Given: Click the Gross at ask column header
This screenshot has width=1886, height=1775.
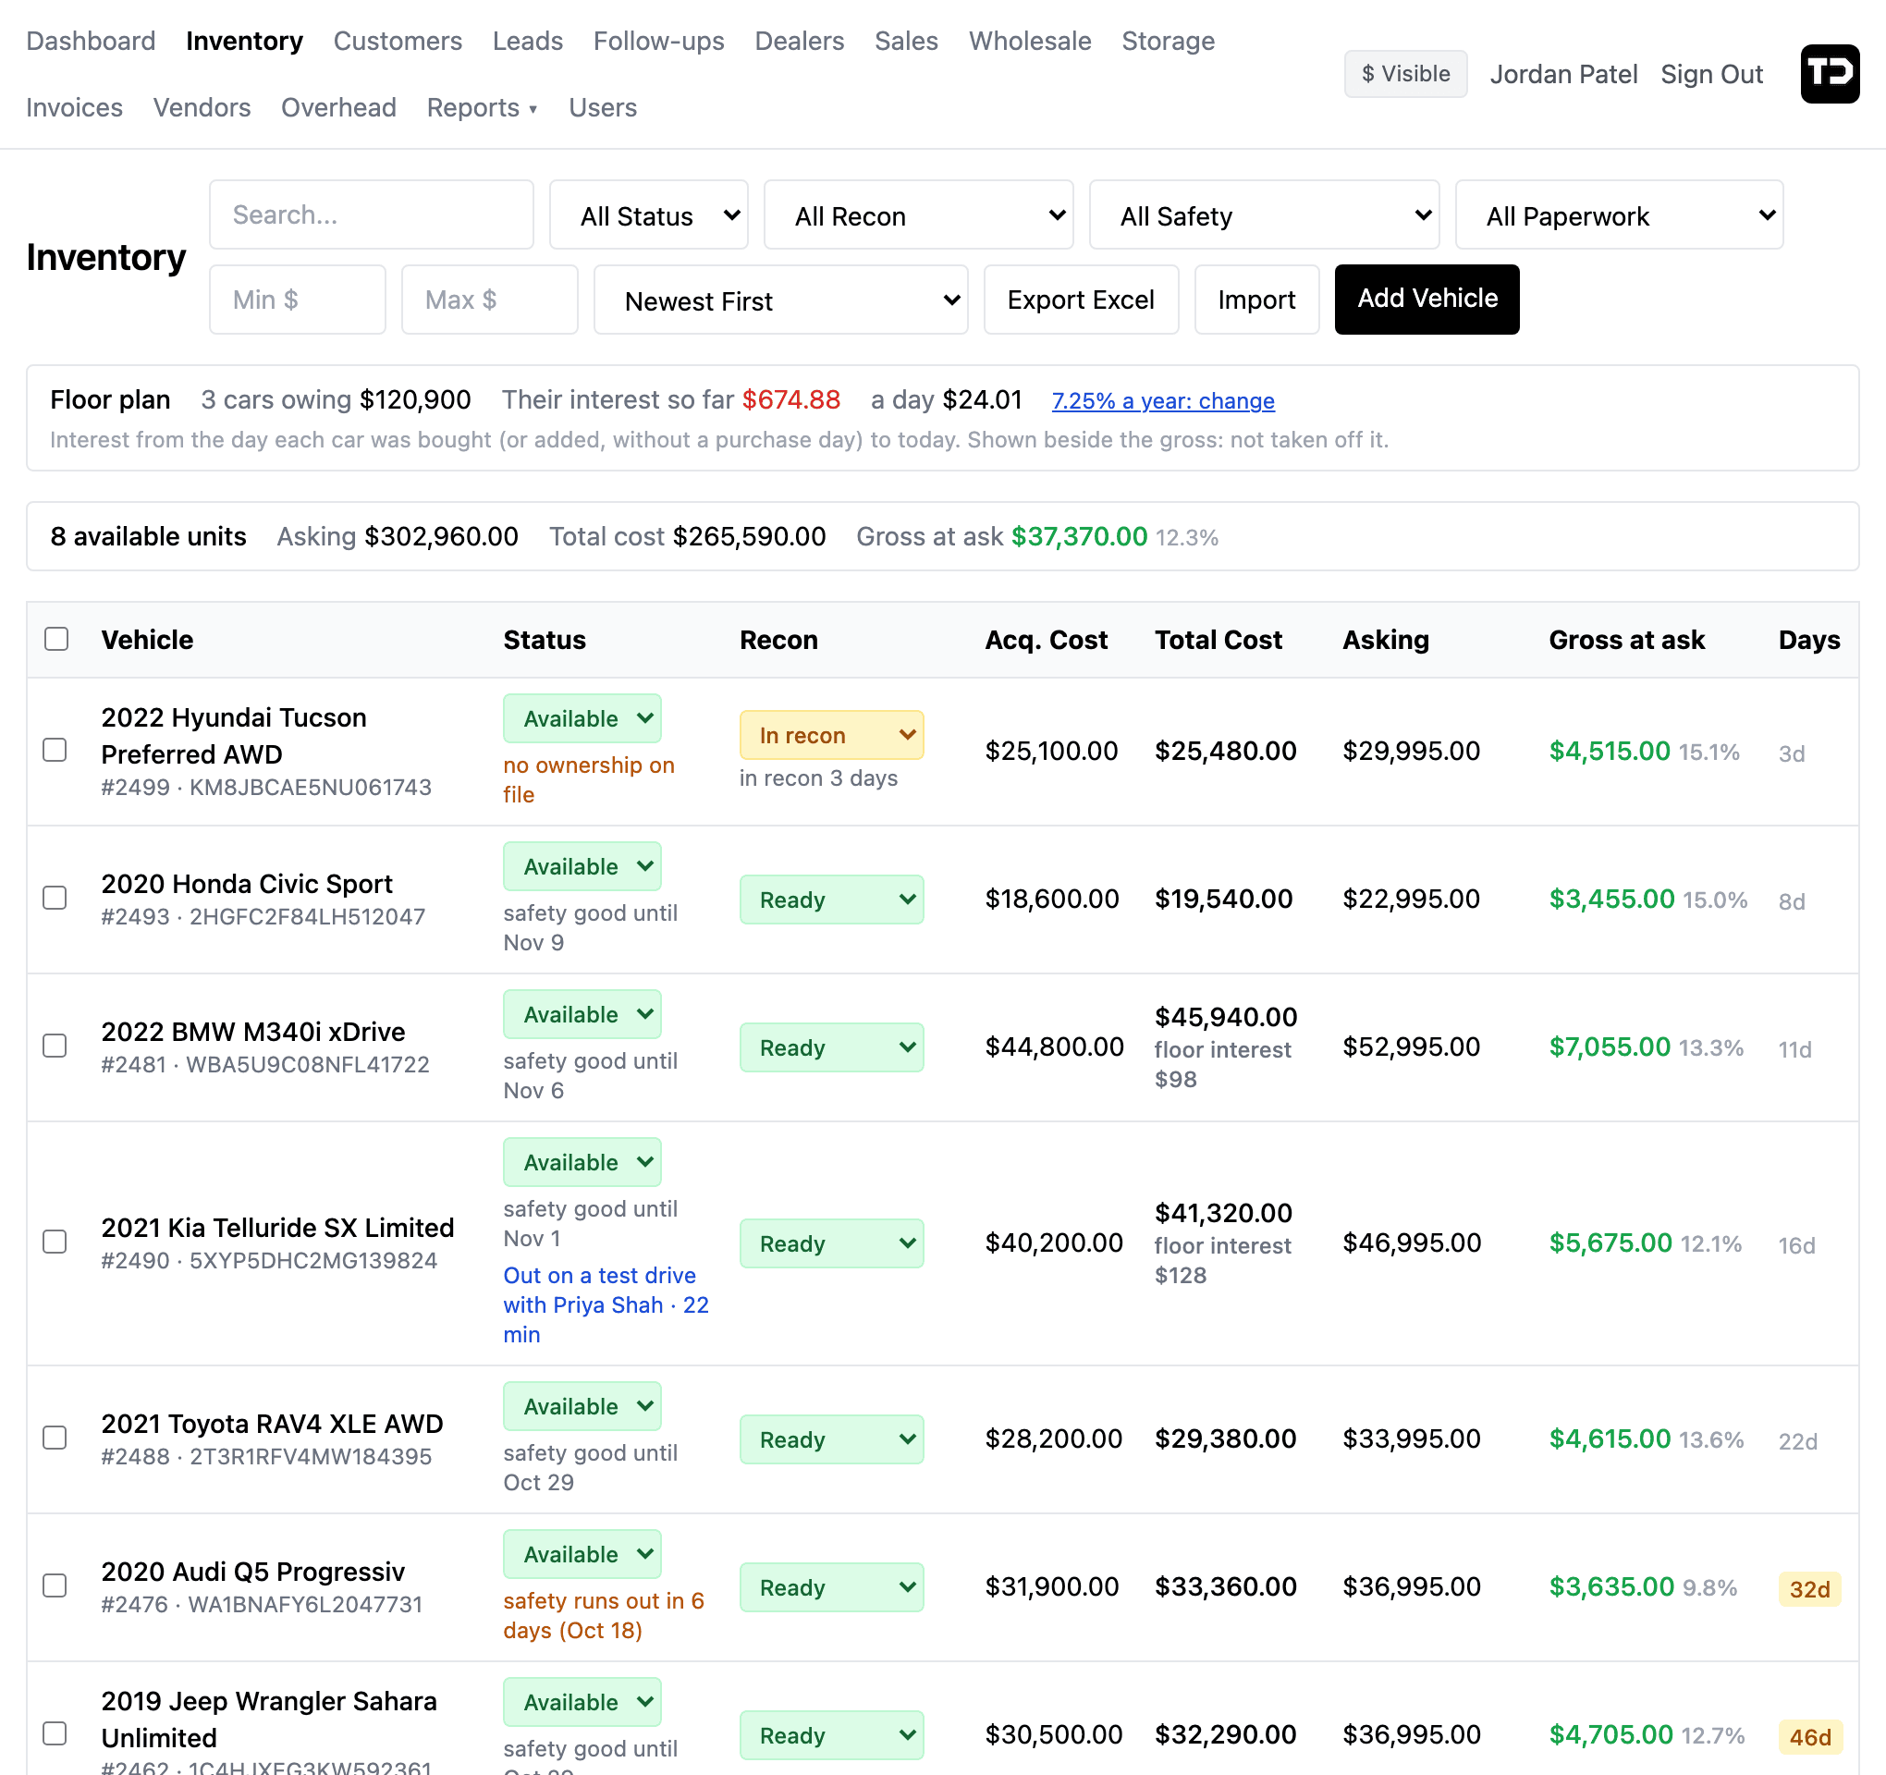Looking at the screenshot, I should coord(1626,640).
